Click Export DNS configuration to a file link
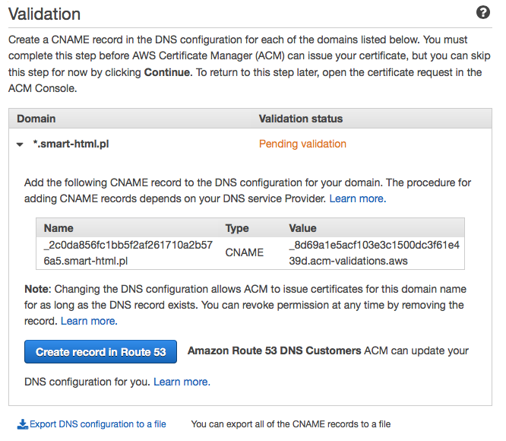This screenshot has width=506, height=441. [97, 424]
